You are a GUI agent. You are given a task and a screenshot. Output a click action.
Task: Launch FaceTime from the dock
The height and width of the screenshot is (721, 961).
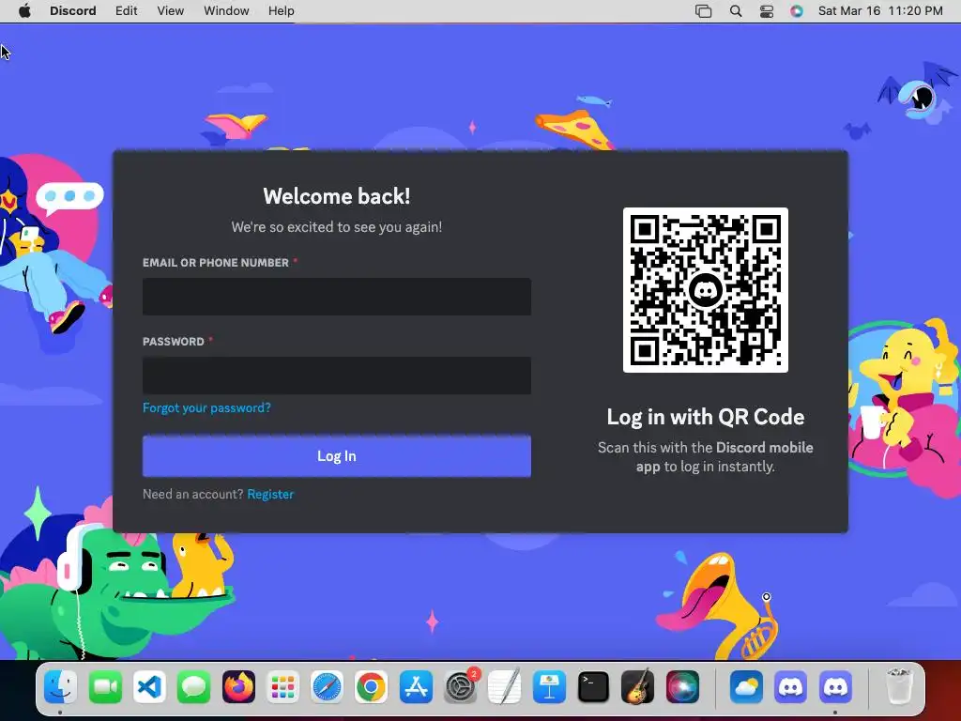[x=105, y=686]
